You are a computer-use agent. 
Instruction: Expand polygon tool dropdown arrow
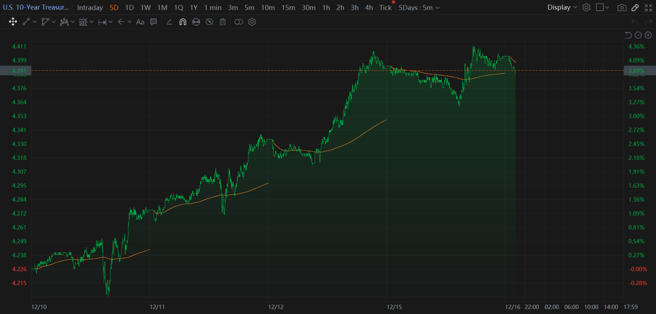[x=53, y=22]
